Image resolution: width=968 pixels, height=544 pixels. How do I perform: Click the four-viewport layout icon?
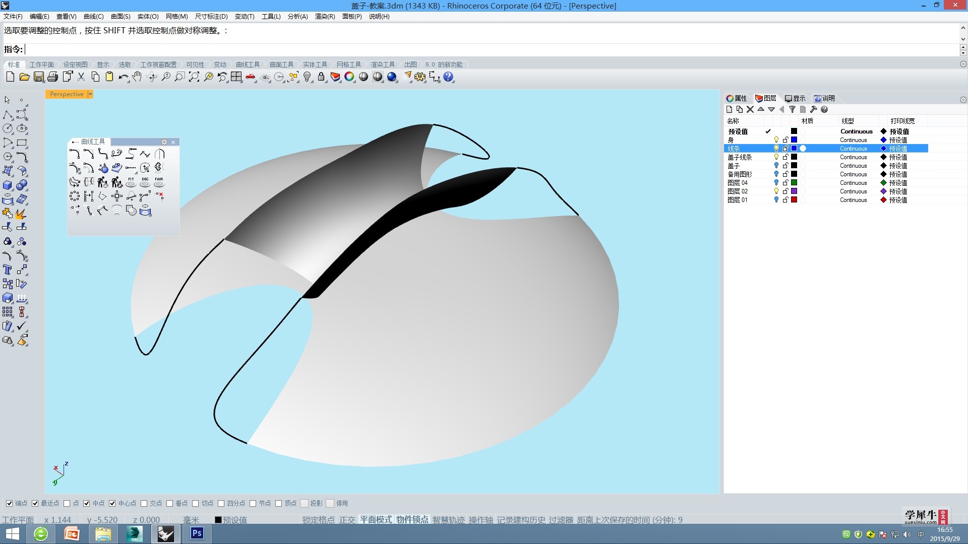point(236,77)
